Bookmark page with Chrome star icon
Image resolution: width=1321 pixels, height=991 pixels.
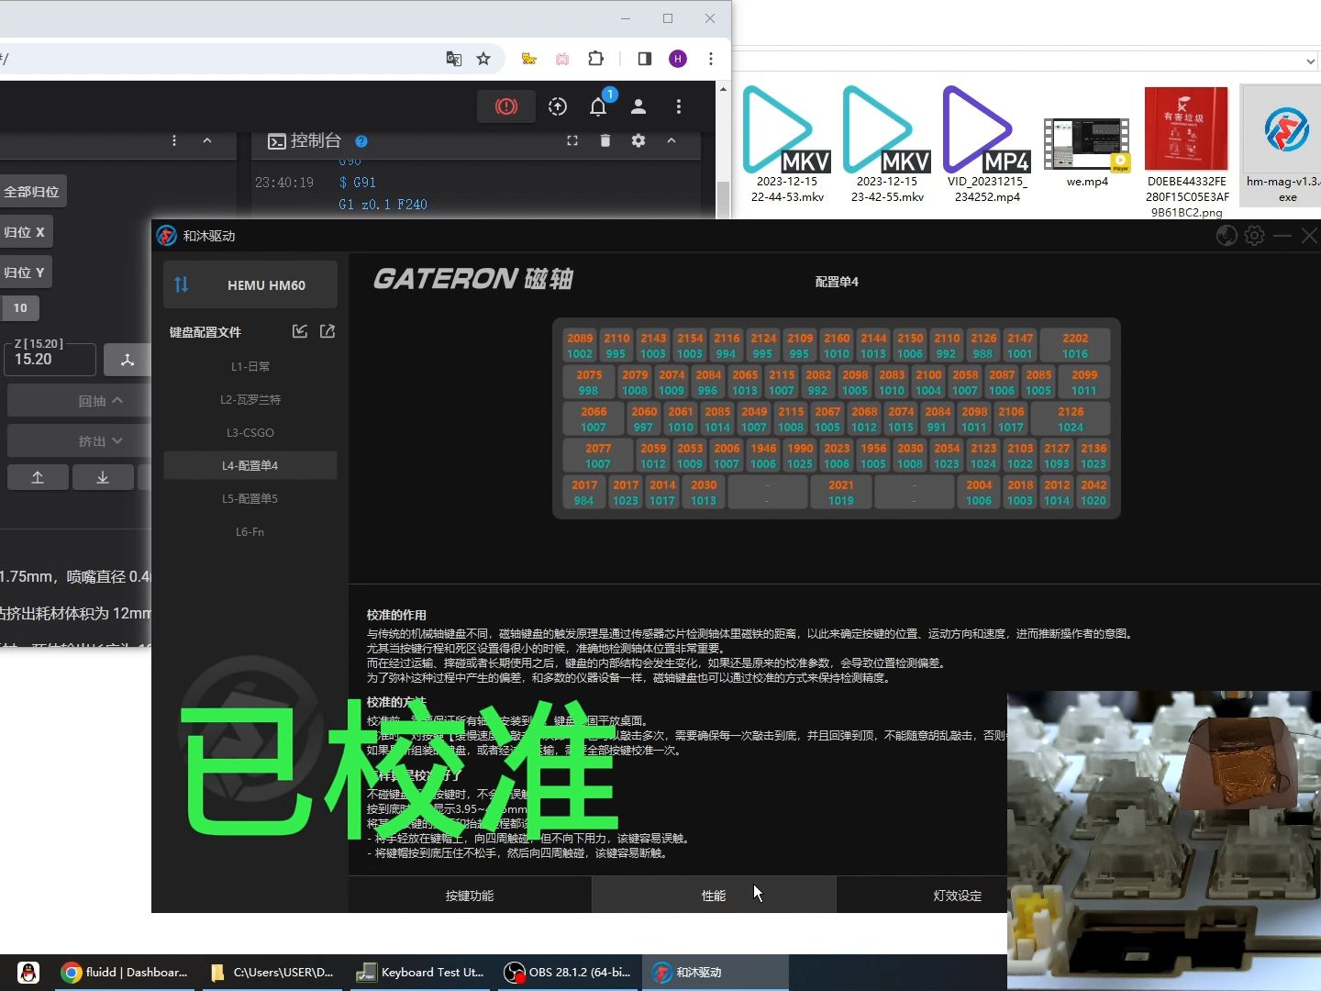click(483, 59)
